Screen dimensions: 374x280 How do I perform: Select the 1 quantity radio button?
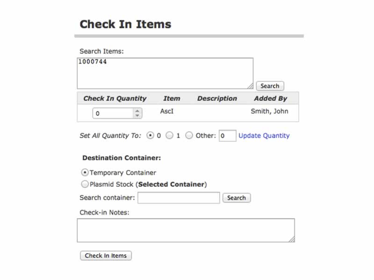[170, 135]
